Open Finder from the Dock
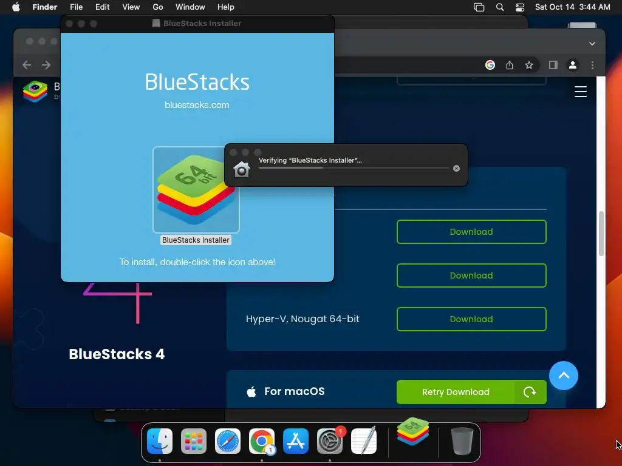This screenshot has height=466, width=622. pyautogui.click(x=160, y=441)
